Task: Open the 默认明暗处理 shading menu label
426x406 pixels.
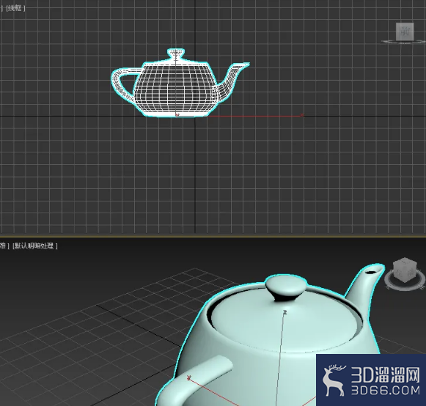Action: coord(35,246)
